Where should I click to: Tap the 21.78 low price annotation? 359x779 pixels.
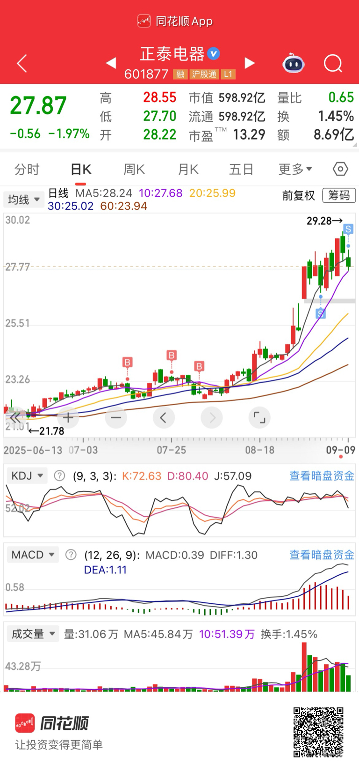point(46,431)
